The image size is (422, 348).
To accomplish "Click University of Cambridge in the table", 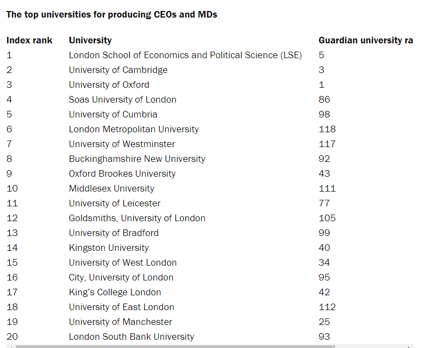I will (x=118, y=70).
